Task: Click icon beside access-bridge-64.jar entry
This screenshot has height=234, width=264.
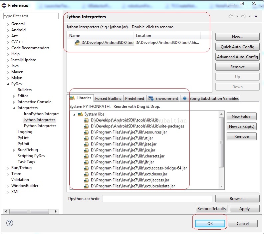Action: pos(86,168)
